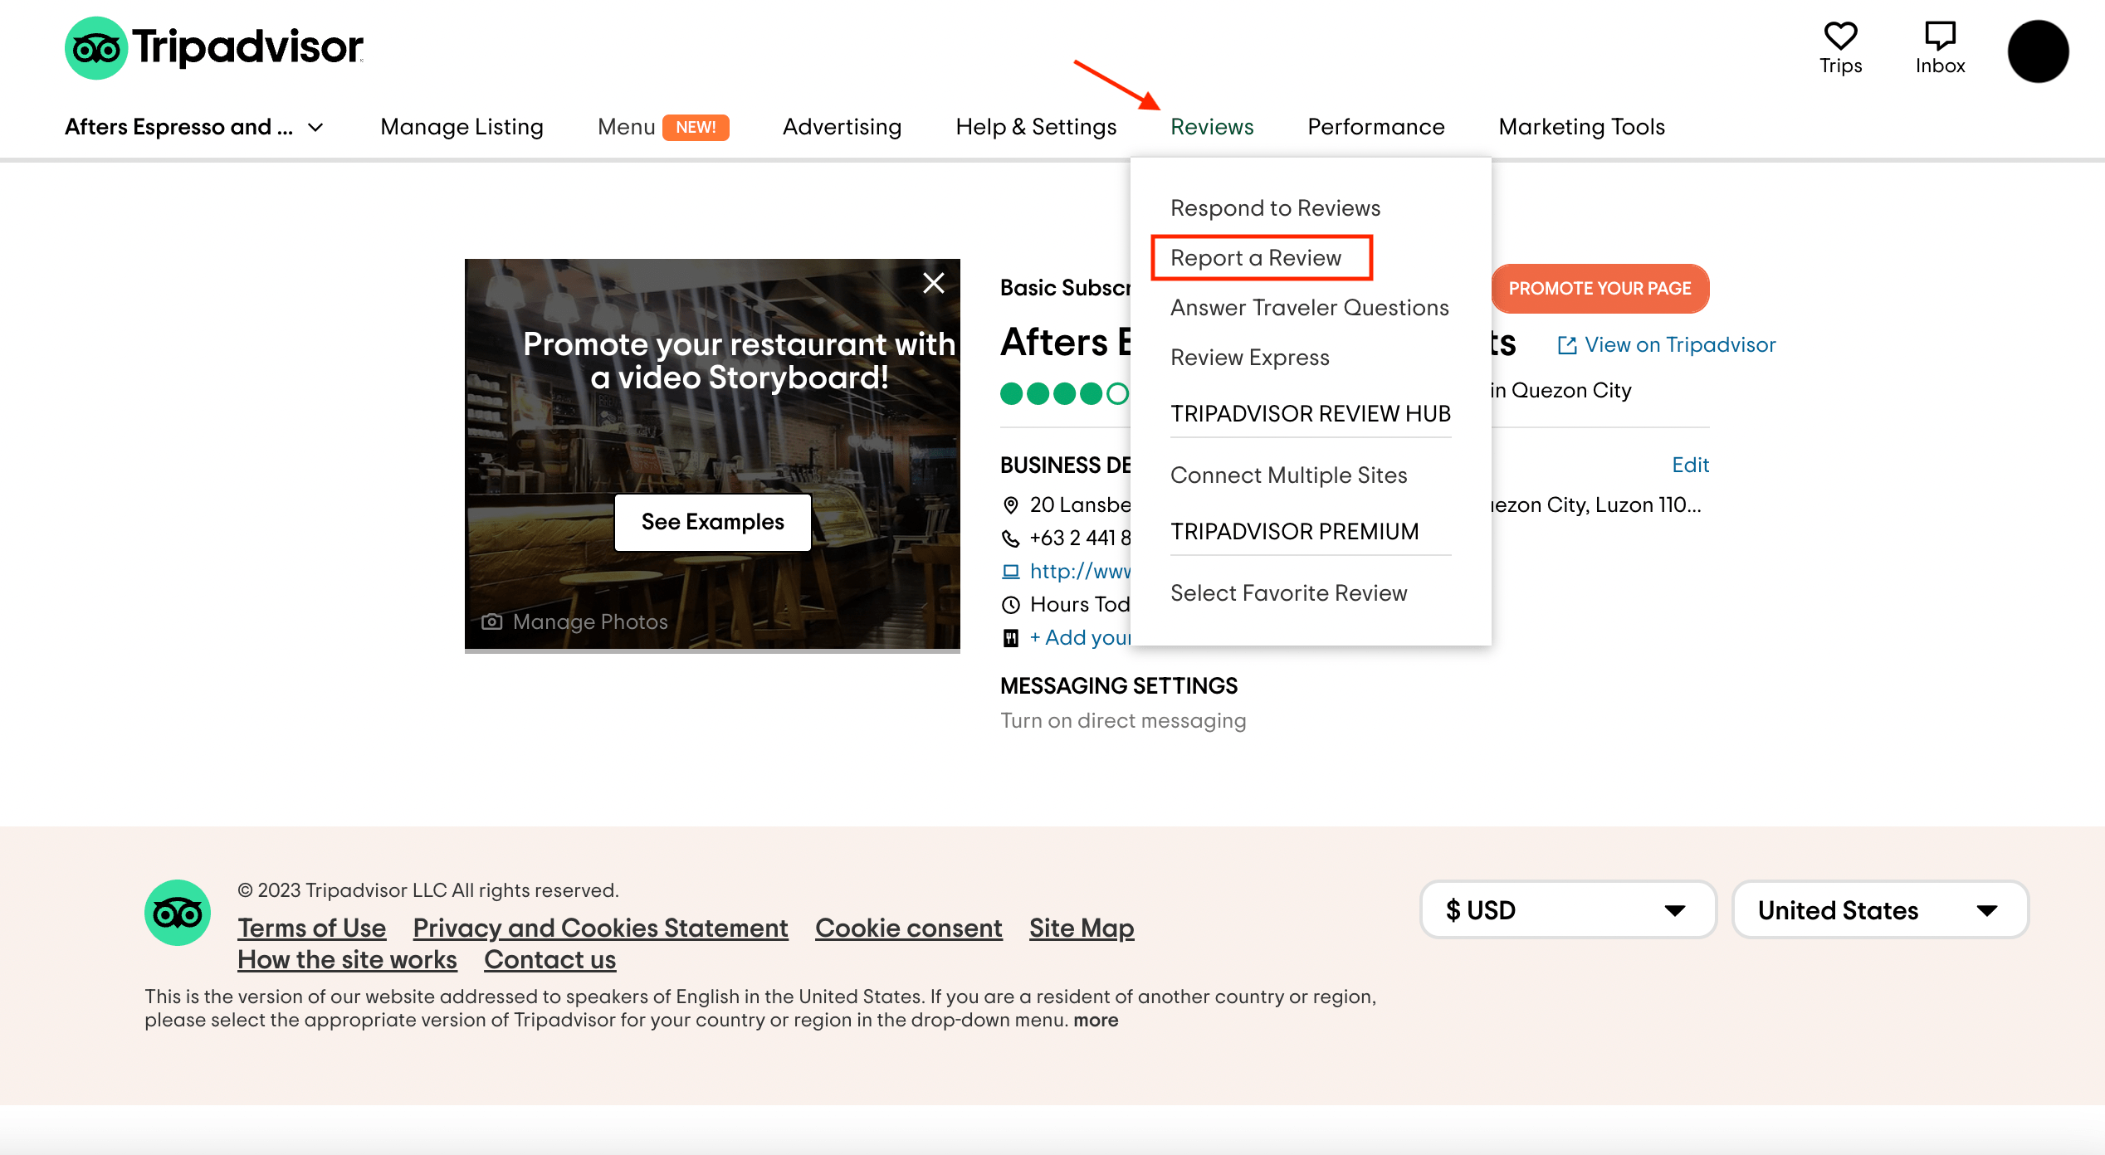This screenshot has width=2105, height=1155.
Task: Open Contact us footer link
Action: coord(549,959)
